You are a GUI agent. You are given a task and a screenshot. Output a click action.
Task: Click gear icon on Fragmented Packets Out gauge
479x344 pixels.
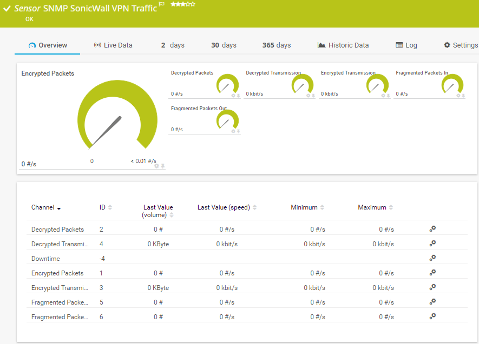[233, 131]
